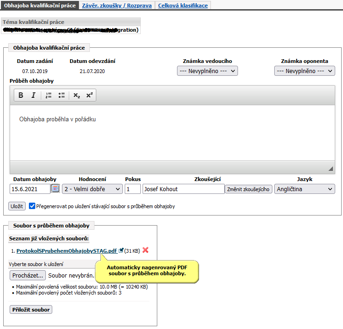Apply subscript formatting

[x=77, y=95]
